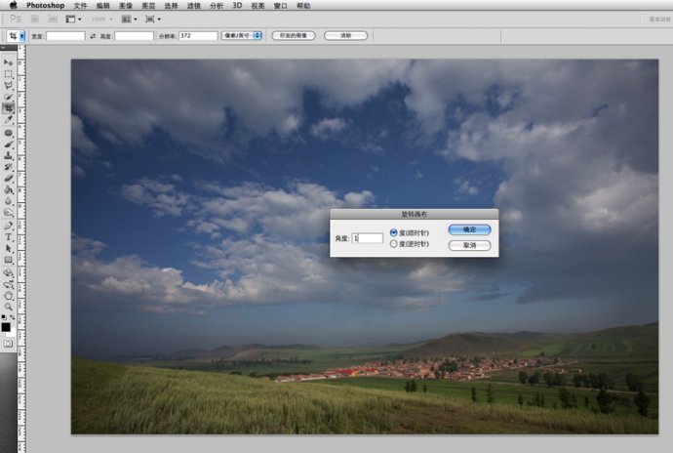Open the 图像 menu
This screenshot has height=453, width=673.
click(x=126, y=5)
